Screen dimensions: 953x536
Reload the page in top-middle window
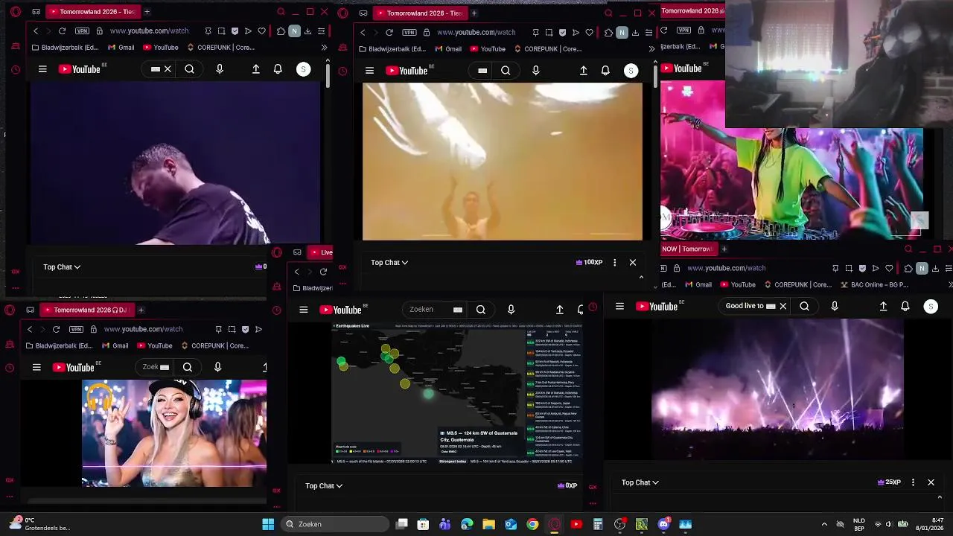coord(389,33)
